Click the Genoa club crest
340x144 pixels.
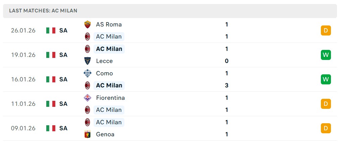(88, 134)
